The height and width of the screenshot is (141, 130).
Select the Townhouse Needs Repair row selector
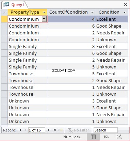[x=4, y=87]
